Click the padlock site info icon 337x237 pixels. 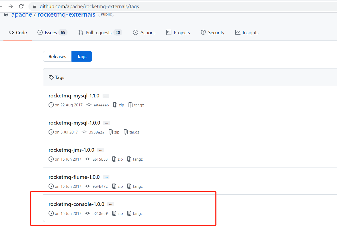(34, 7)
